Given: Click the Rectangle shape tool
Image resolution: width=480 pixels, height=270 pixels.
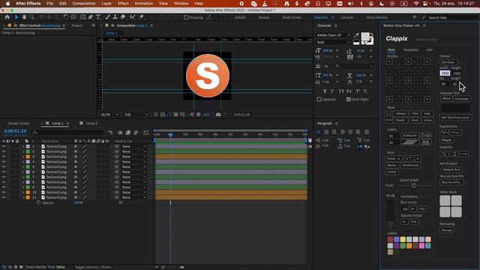Looking at the screenshot, I should [83, 17].
